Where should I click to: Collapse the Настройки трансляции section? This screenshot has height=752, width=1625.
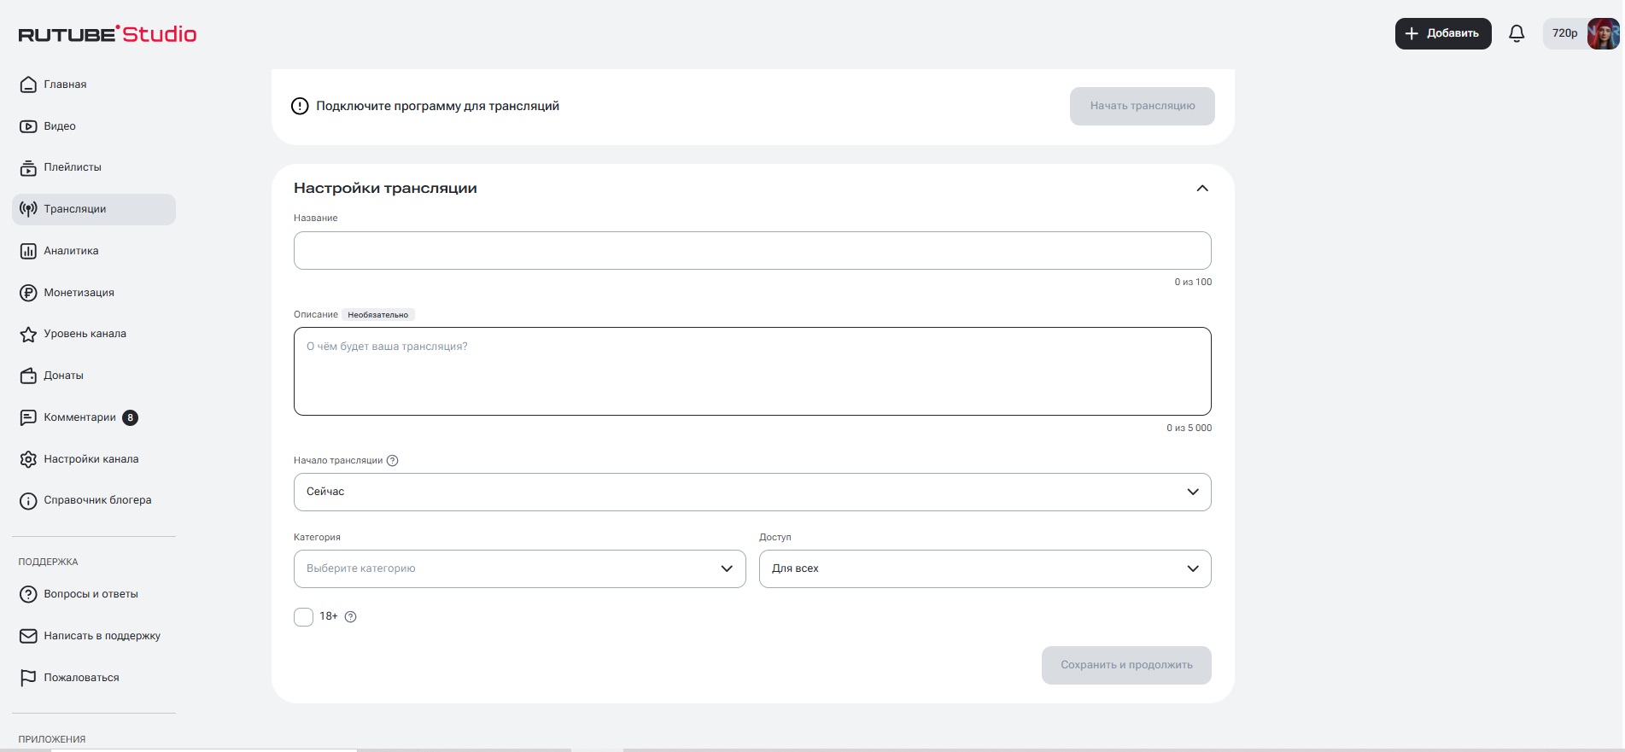(1202, 189)
